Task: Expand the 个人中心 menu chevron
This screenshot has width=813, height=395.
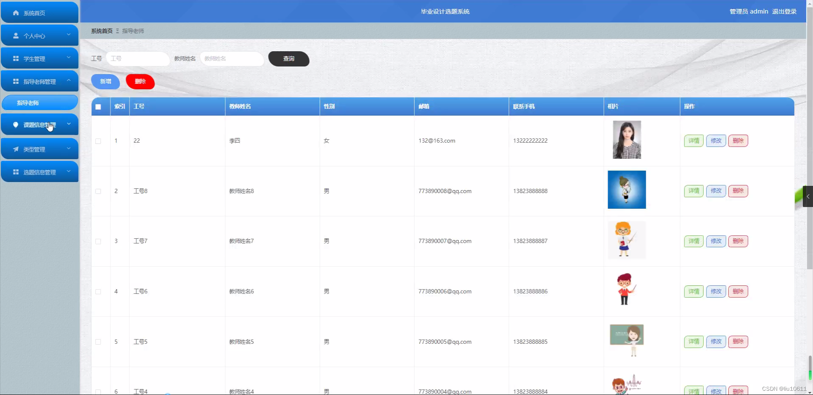Action: click(x=69, y=35)
